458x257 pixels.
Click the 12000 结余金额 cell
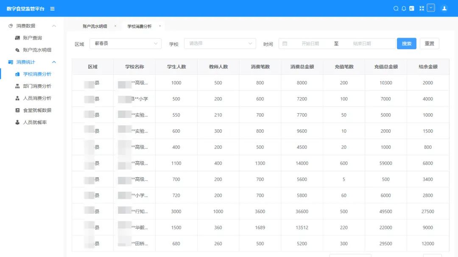point(427,243)
